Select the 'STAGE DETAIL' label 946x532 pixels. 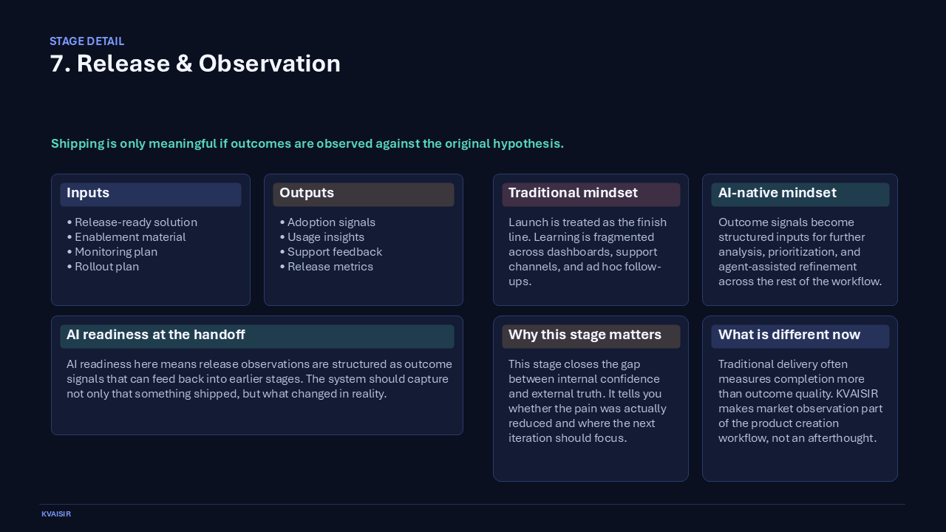(86, 41)
